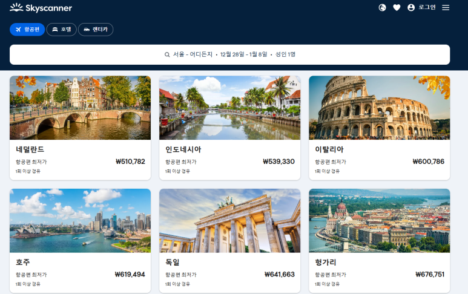Click 1회 이상 경유 on 독일 card
This screenshot has height=294, width=468.
click(x=177, y=284)
